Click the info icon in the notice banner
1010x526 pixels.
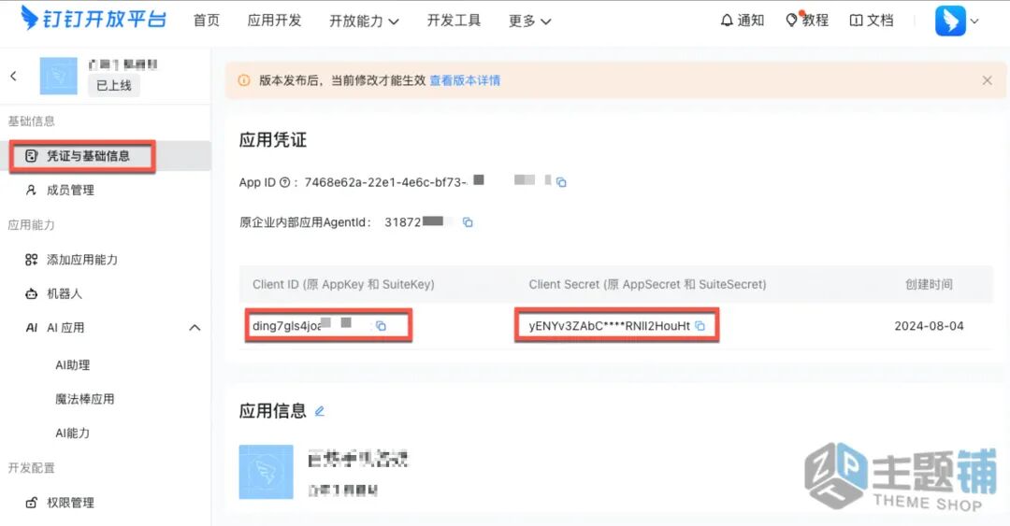(x=244, y=80)
